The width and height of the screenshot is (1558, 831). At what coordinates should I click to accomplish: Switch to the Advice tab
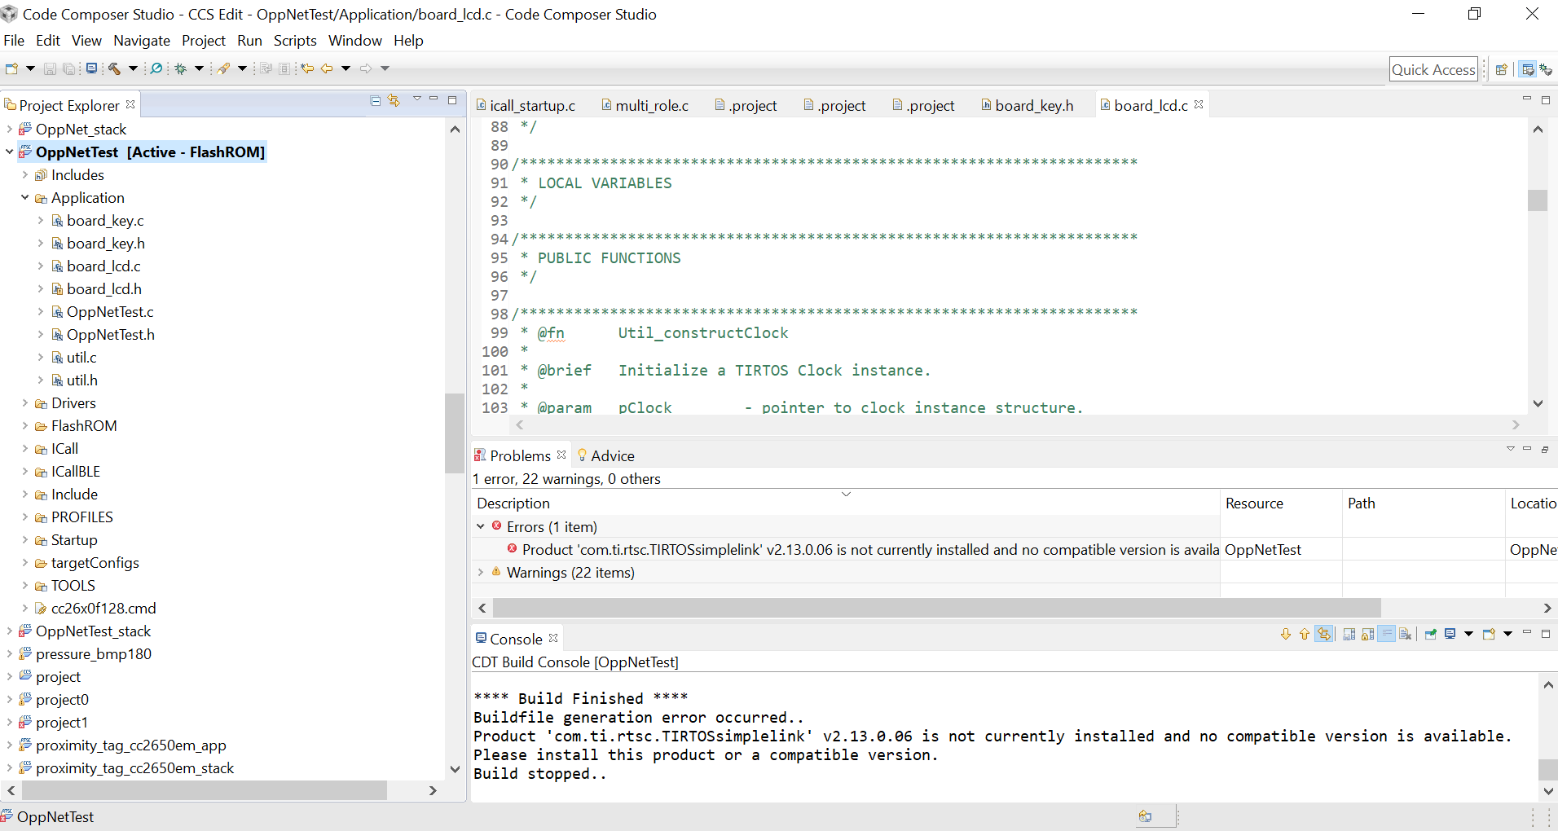coord(606,455)
